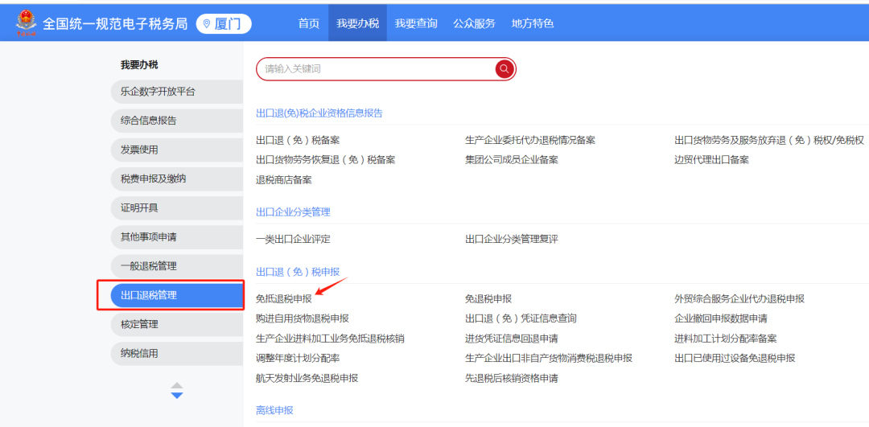Open 乐企数字开放平台 sidebar item
Image resolution: width=869 pixels, height=427 pixels.
[177, 92]
